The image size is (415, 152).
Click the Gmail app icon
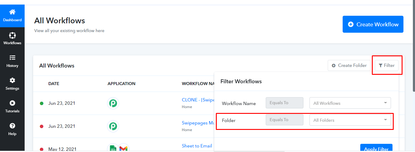click(x=123, y=148)
